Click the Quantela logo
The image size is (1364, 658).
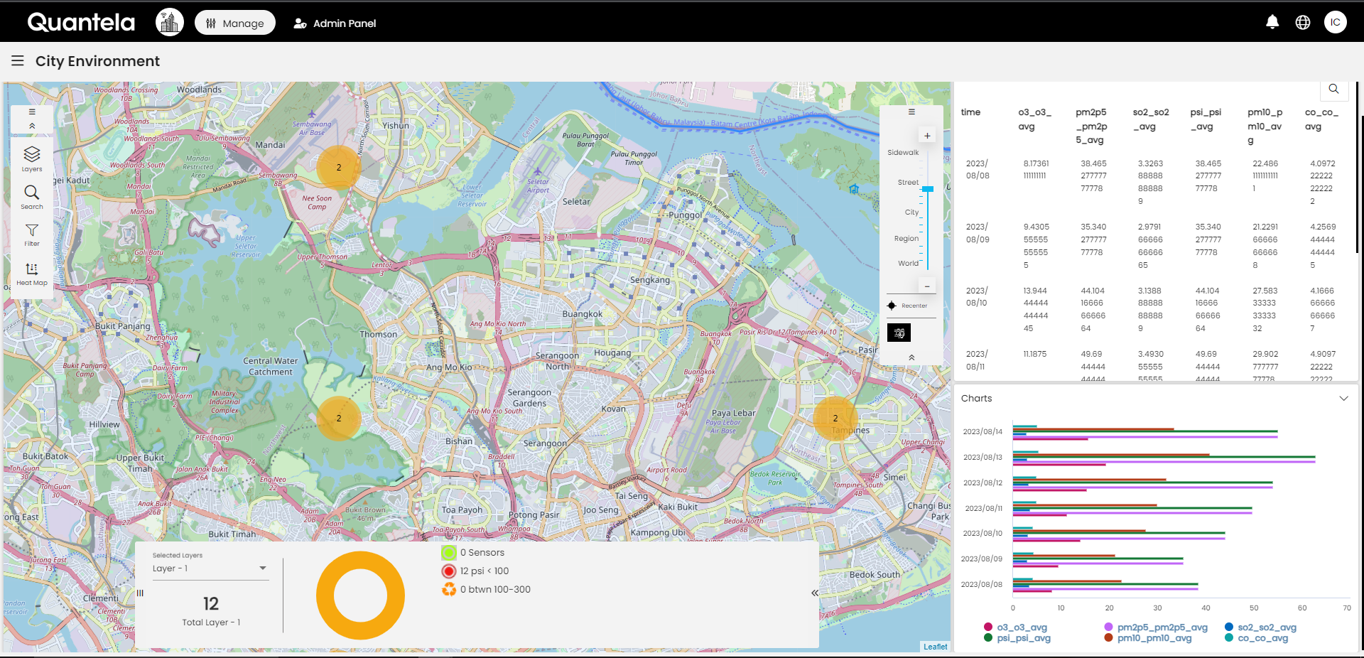pos(81,23)
